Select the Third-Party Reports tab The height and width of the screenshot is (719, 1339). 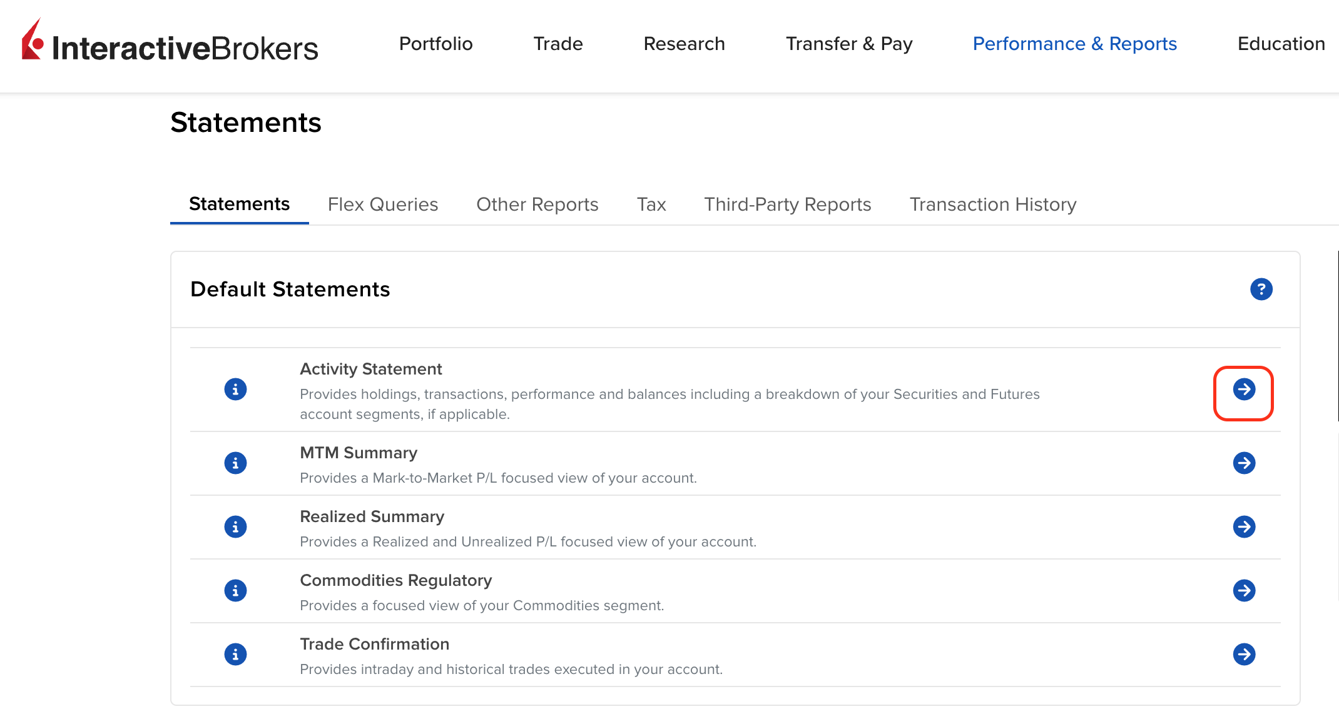787,204
